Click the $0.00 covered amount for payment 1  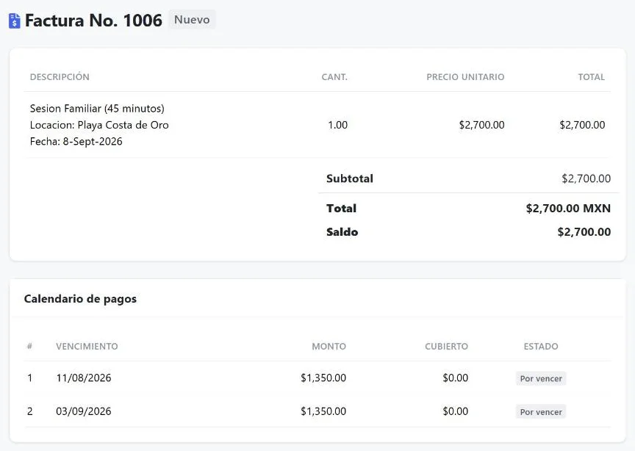455,378
